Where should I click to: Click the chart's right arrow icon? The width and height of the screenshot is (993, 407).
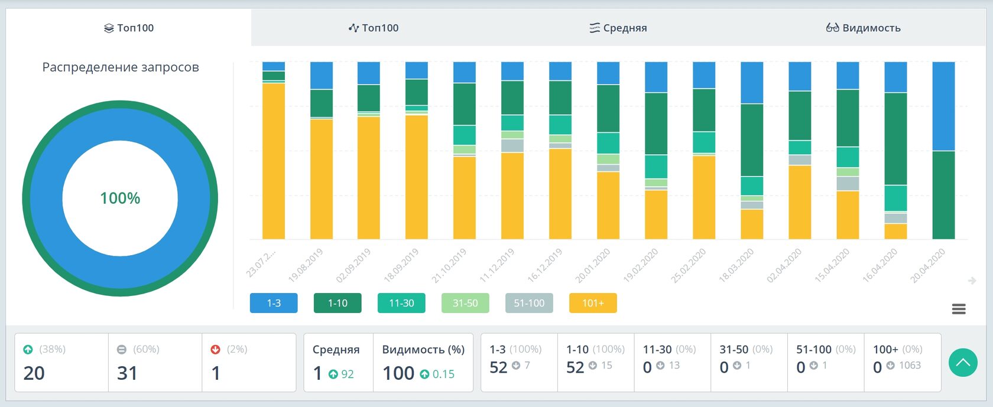tap(972, 281)
